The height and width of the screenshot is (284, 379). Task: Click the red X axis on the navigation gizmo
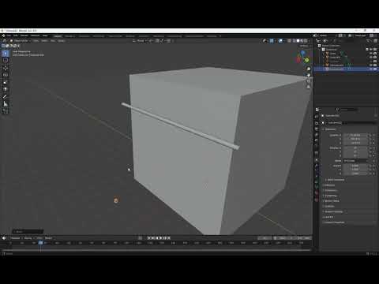pos(298,60)
